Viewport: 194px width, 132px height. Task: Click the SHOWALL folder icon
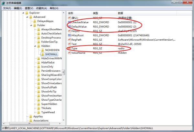click(x=42, y=54)
